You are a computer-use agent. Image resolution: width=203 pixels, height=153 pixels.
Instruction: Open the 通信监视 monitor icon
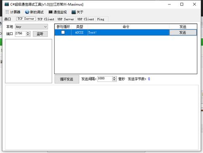50,12
